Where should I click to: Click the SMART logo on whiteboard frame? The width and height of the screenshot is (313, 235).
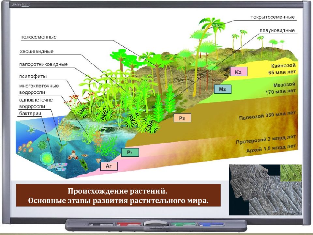coord(20,4)
